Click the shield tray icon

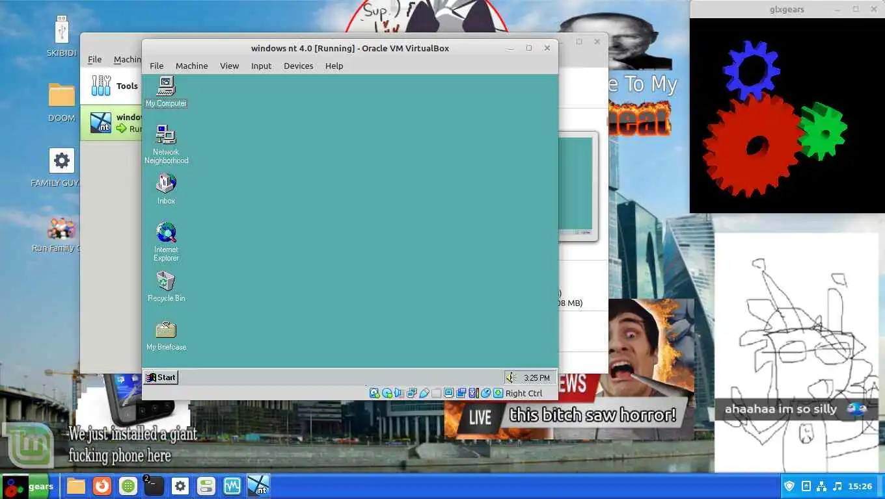(789, 486)
